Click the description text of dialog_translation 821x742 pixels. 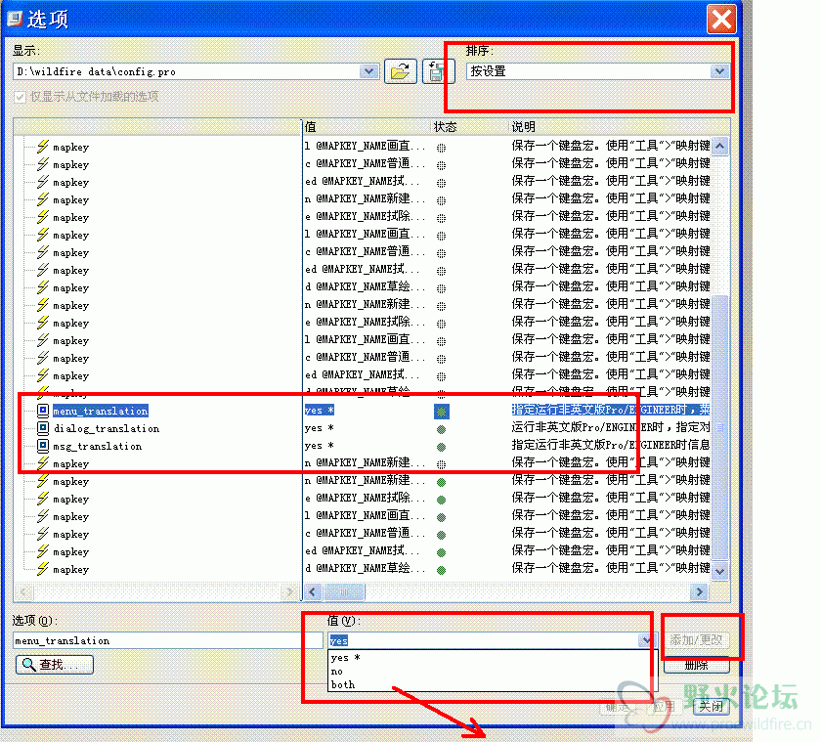coord(611,427)
